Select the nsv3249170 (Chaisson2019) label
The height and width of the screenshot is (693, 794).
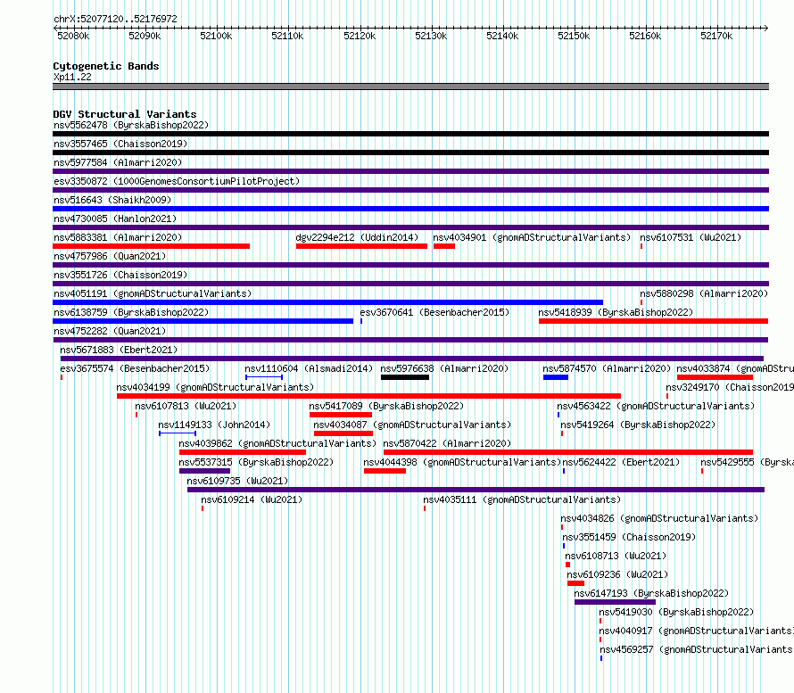[730, 387]
